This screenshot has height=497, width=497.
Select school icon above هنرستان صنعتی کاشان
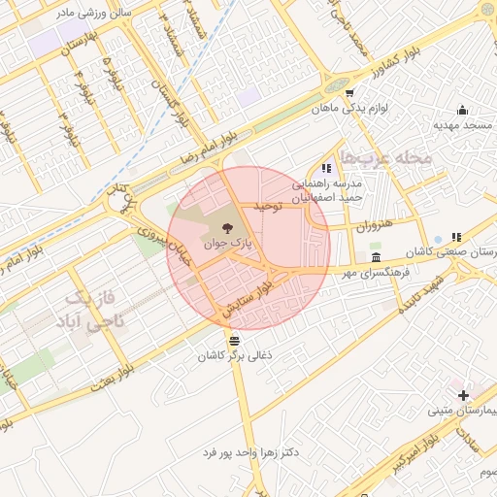(x=456, y=237)
